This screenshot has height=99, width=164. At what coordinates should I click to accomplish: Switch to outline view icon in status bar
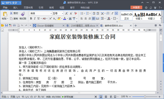tap(106, 97)
